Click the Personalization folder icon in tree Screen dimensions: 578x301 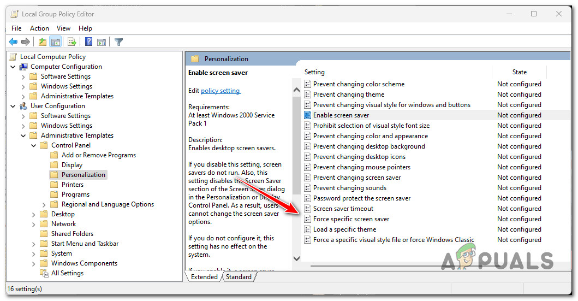[54, 175]
